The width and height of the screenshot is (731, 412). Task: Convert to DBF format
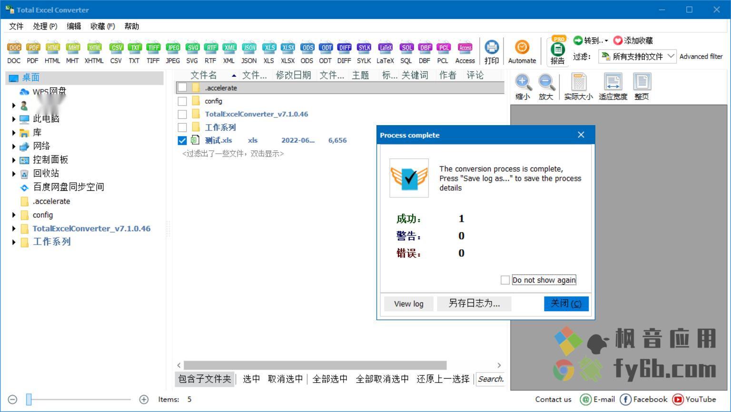pos(425,52)
